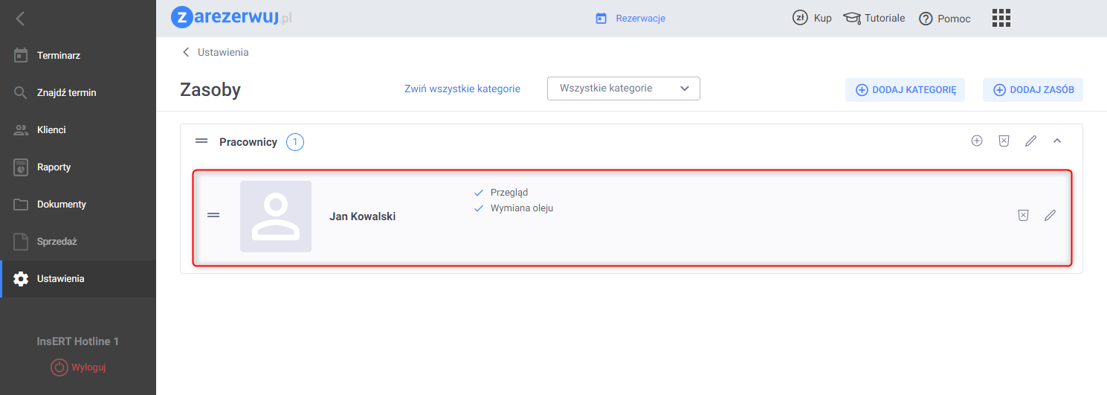Click the DODAJ ZASÓB button

click(x=1033, y=90)
